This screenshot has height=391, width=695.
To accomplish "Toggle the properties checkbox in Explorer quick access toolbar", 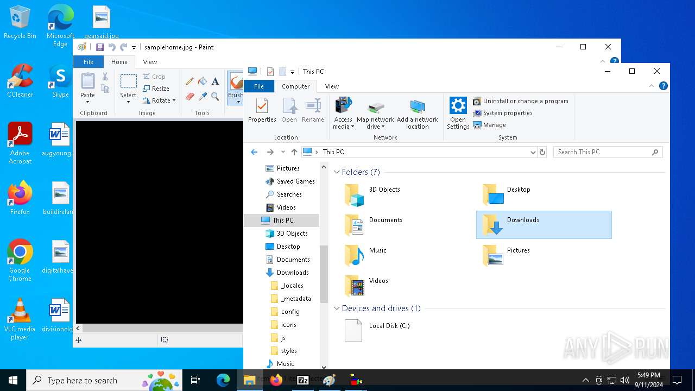I will 270,72.
